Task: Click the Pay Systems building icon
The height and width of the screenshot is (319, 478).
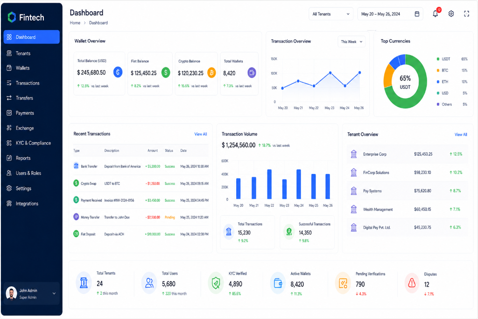Action: (354, 191)
